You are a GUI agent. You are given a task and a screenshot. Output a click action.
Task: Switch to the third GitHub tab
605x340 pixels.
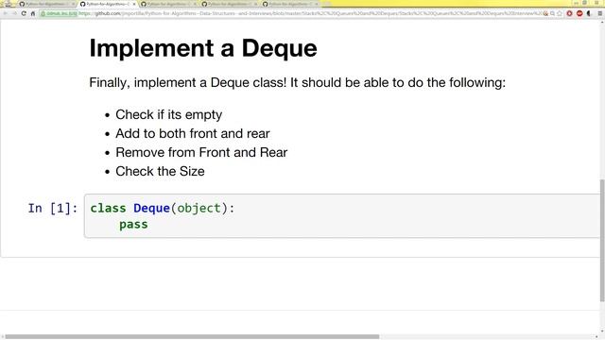167,4
